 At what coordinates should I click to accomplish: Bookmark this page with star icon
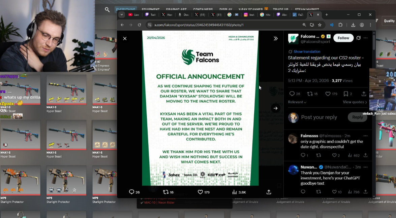[x=320, y=25]
